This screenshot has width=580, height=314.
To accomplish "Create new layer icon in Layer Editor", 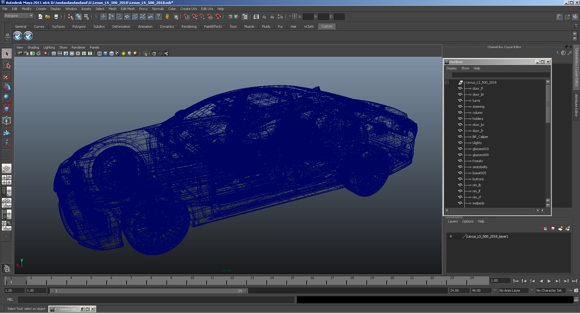I will 560,229.
